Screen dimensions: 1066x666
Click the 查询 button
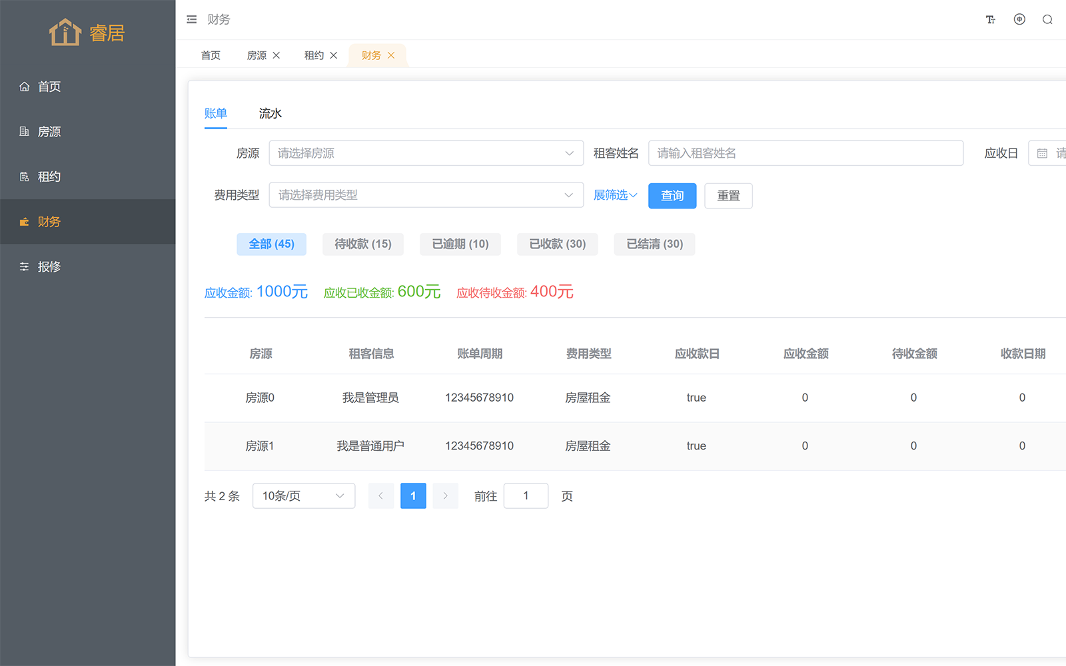point(672,196)
